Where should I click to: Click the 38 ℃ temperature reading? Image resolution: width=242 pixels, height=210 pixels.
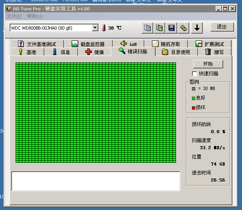(x=115, y=28)
